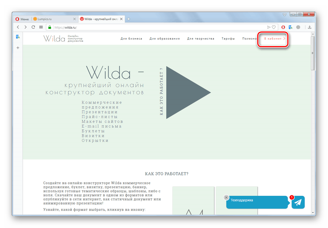Go forward to next page

25,27
